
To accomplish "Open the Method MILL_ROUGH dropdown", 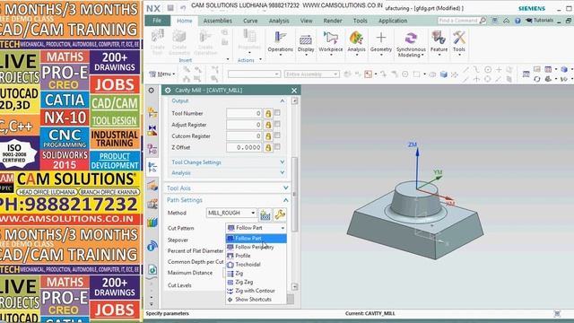I will [231, 213].
